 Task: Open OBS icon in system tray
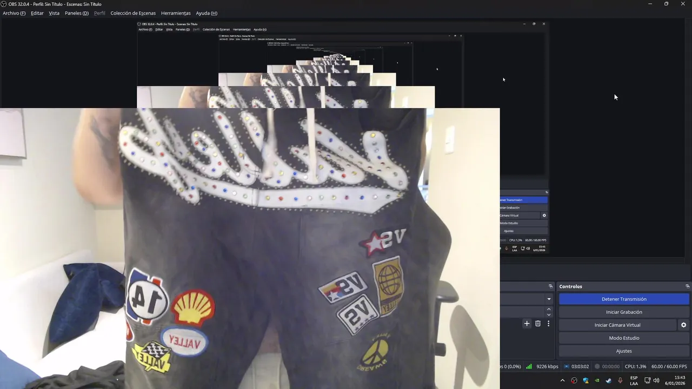(574, 380)
